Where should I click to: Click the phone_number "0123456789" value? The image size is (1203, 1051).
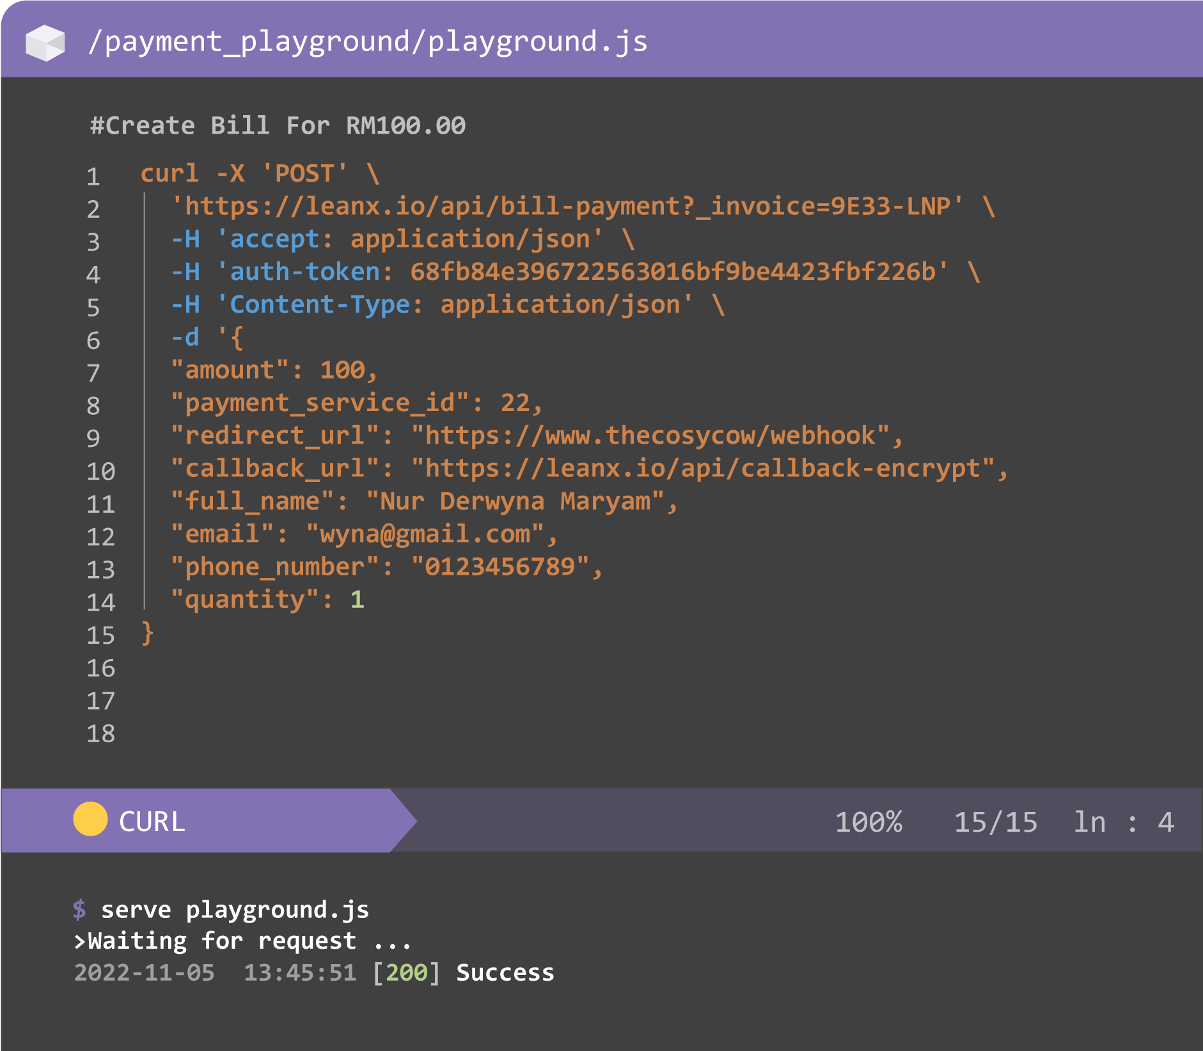coord(501,567)
